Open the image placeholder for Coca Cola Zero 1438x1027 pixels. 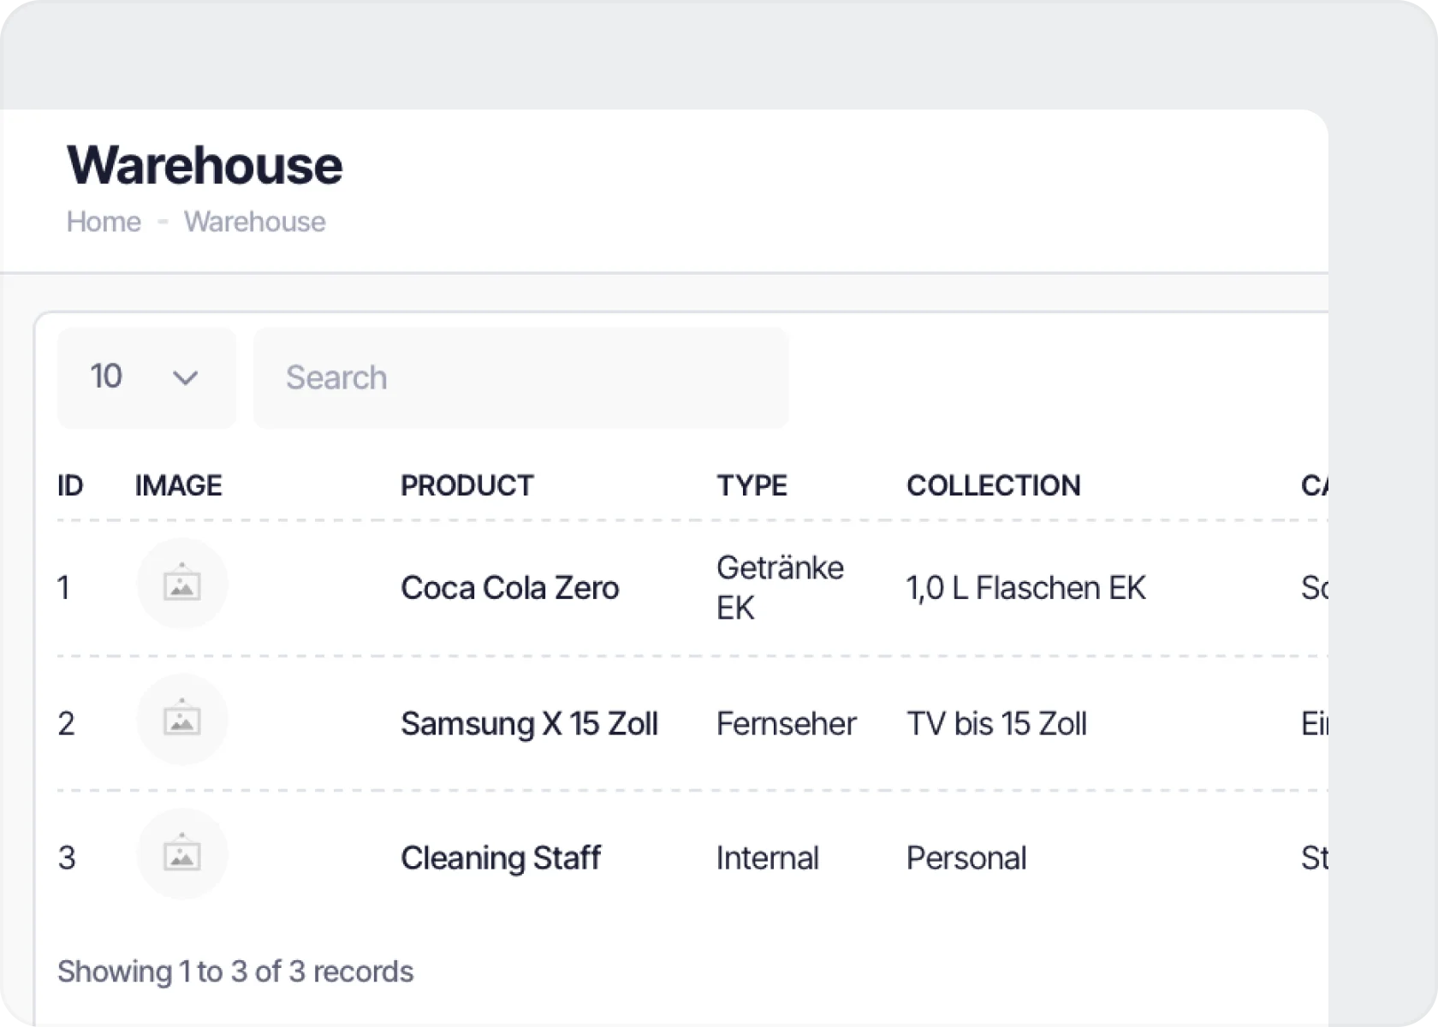182,584
